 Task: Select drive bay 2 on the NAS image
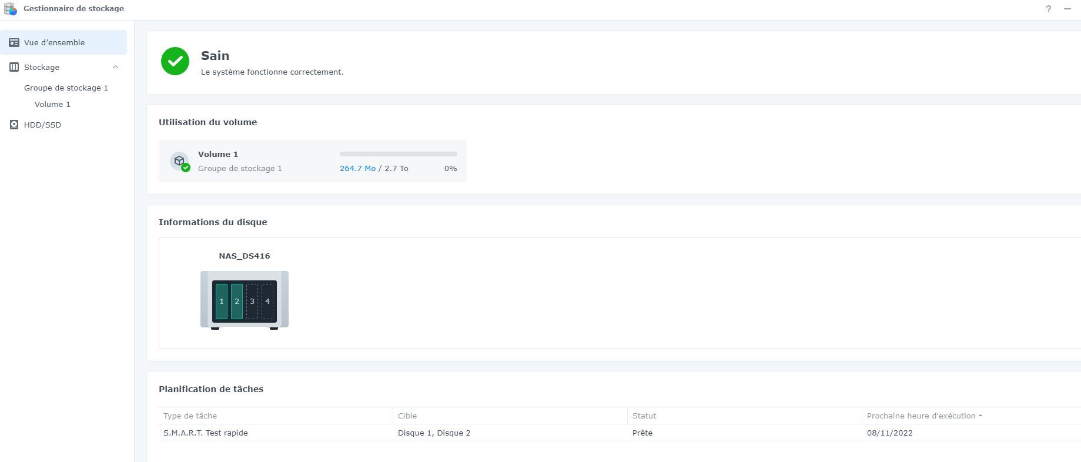[237, 302]
